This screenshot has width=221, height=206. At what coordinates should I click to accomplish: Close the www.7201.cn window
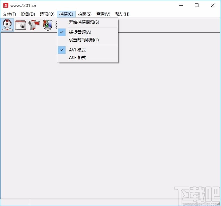(x=213, y=5)
